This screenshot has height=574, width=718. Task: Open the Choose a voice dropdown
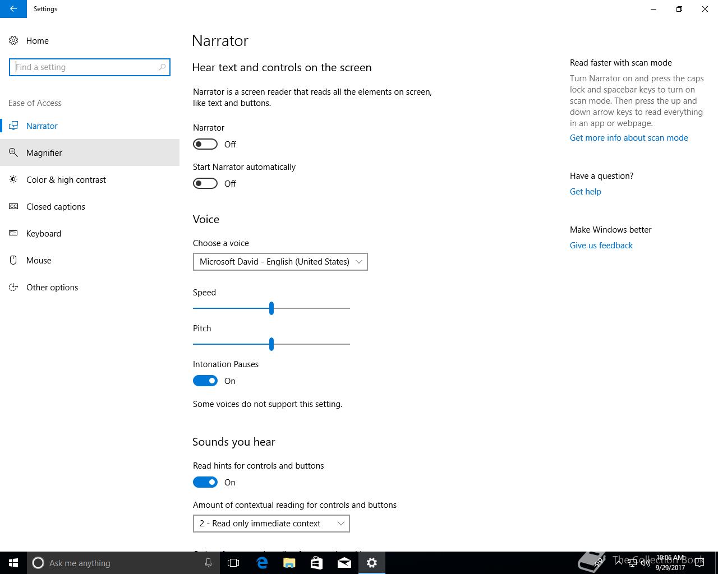coord(280,262)
